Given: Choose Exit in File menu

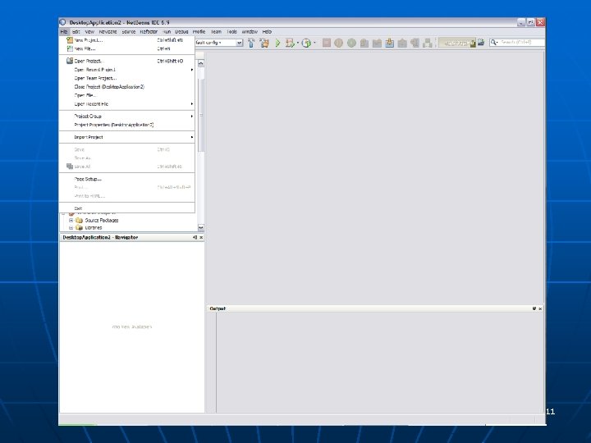Looking at the screenshot, I should (126, 208).
